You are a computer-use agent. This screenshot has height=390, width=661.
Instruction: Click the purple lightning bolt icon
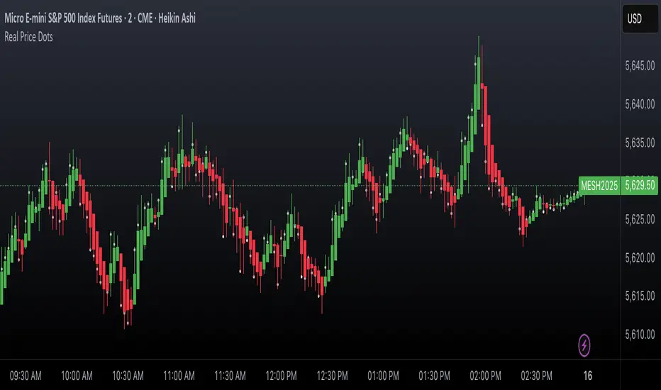[584, 345]
